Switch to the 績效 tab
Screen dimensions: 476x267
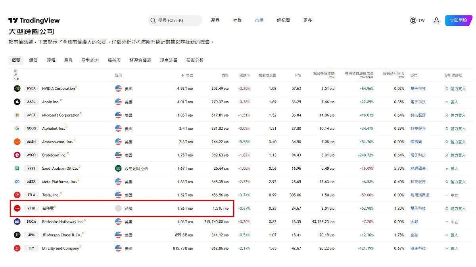33,60
